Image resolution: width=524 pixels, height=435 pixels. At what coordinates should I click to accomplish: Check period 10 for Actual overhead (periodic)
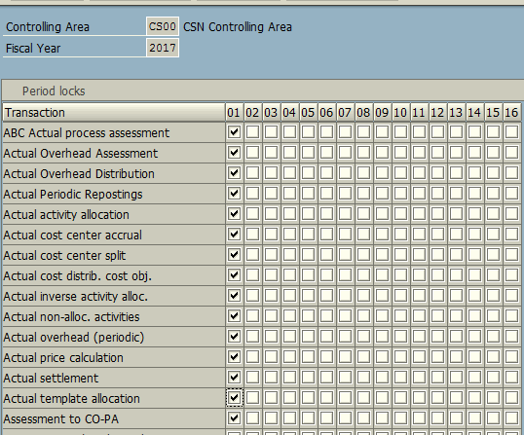click(x=400, y=336)
